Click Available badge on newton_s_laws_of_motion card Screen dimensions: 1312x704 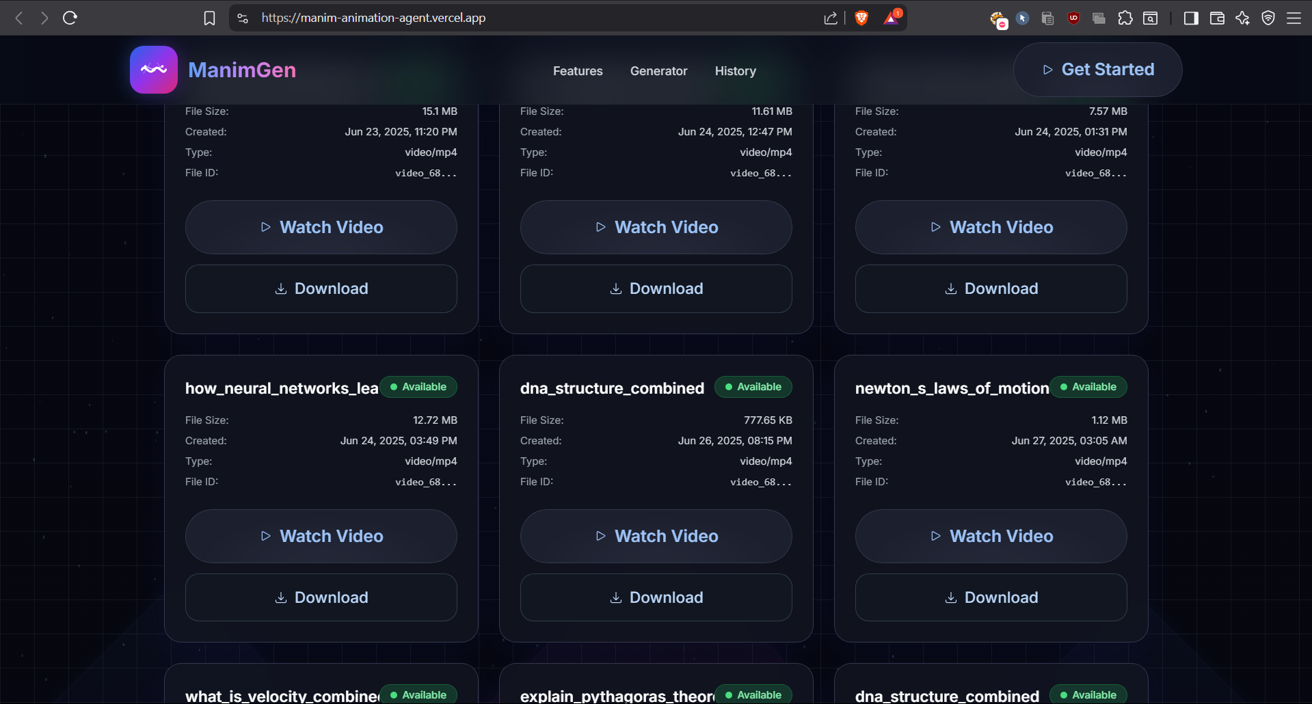1088,387
